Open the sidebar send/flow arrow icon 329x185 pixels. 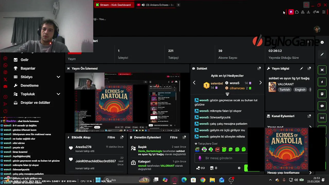[5, 104]
